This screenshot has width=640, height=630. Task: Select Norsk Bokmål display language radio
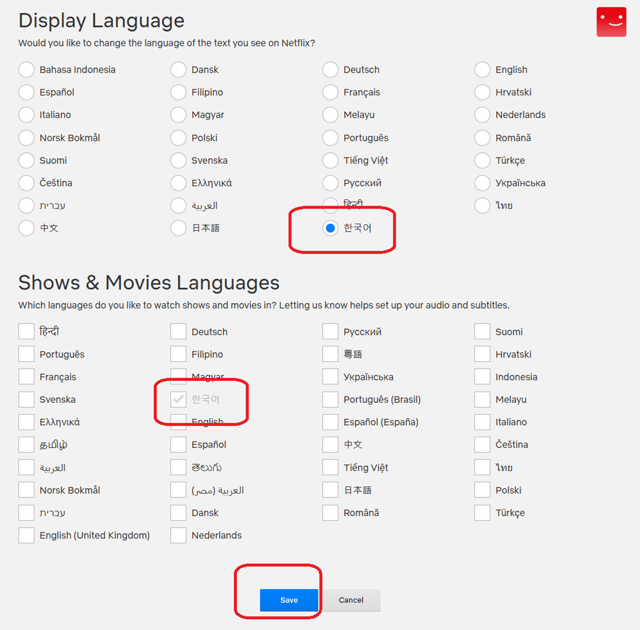[26, 138]
